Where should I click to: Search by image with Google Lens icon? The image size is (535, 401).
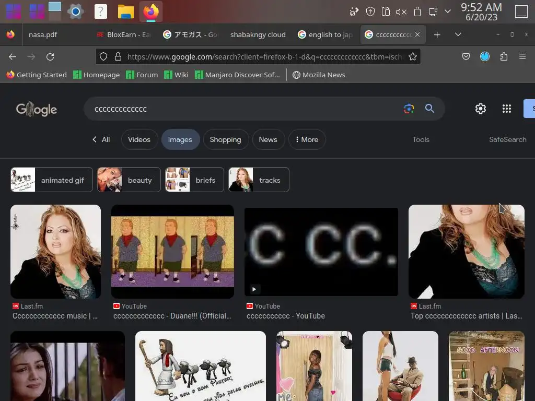(x=409, y=109)
